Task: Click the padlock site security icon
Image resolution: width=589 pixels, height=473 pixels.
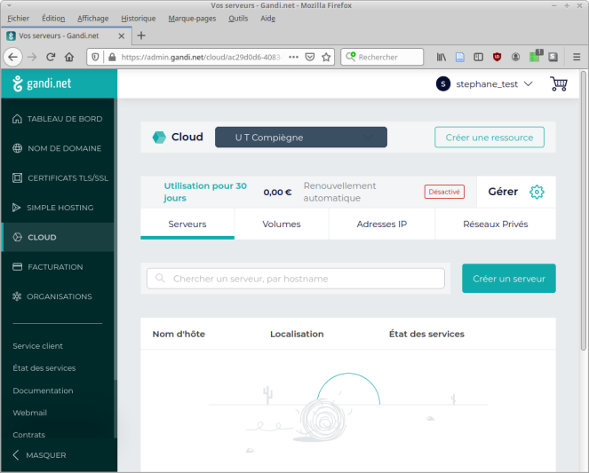Action: pyautogui.click(x=112, y=57)
